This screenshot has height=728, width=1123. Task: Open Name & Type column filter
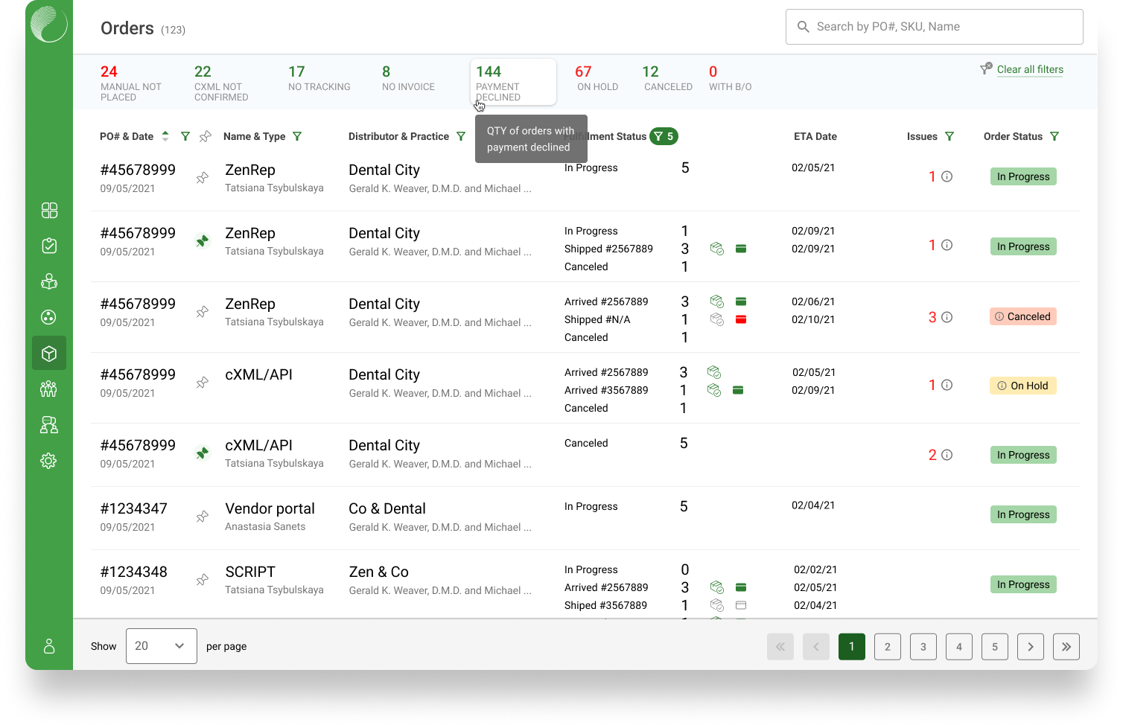pos(297,136)
